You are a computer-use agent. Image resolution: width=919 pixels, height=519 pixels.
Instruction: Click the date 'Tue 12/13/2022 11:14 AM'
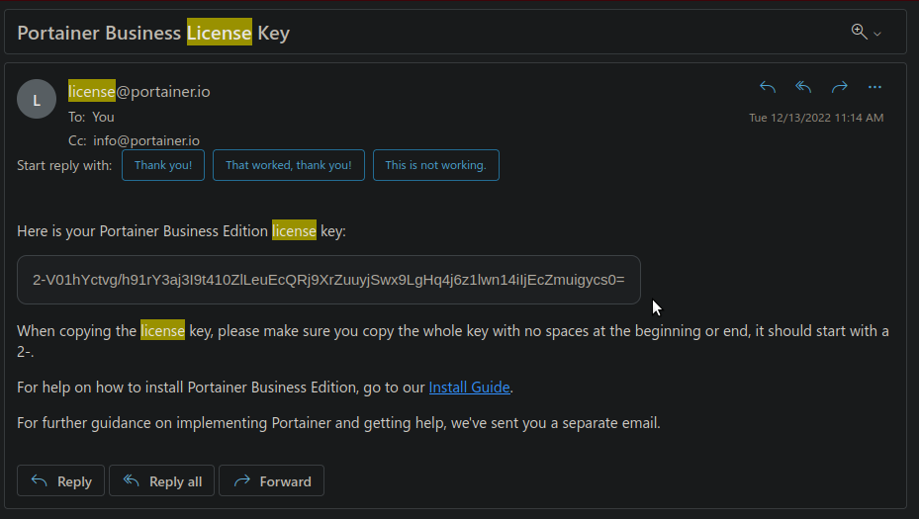[x=816, y=118]
